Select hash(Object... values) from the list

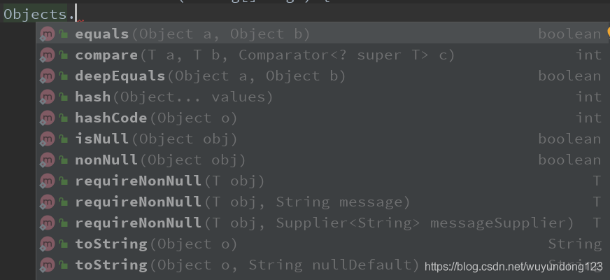323,97
